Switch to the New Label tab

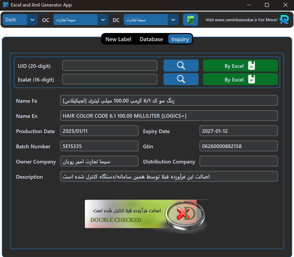[118, 39]
